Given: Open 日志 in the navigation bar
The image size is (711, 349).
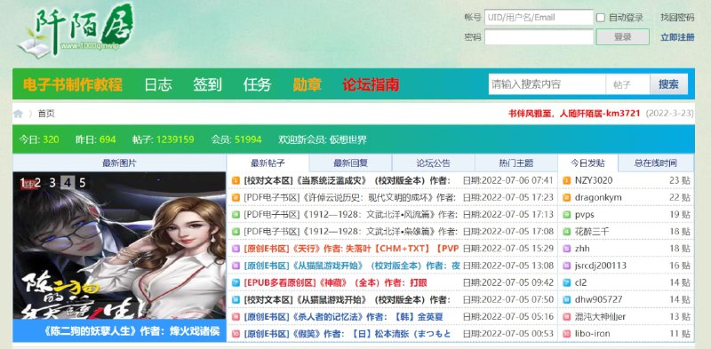Looking at the screenshot, I should (158, 84).
